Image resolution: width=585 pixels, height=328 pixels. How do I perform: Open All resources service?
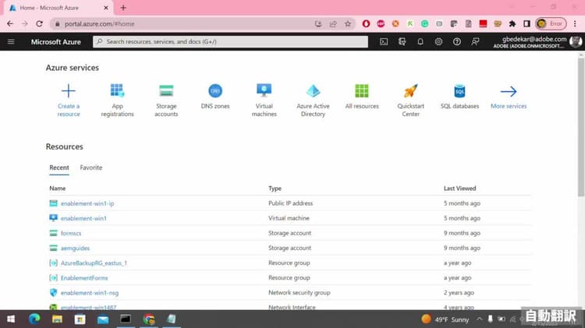coord(362,97)
